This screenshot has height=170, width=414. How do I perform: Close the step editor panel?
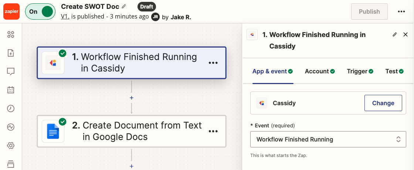pos(405,35)
